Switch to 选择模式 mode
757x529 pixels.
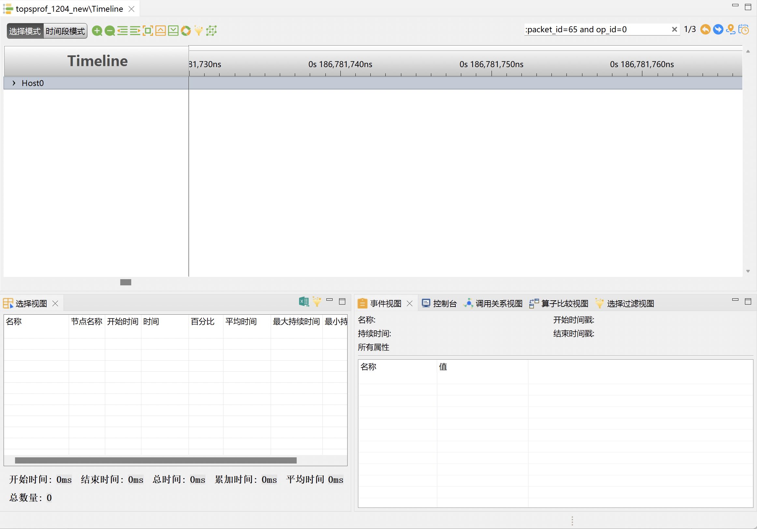pos(25,31)
